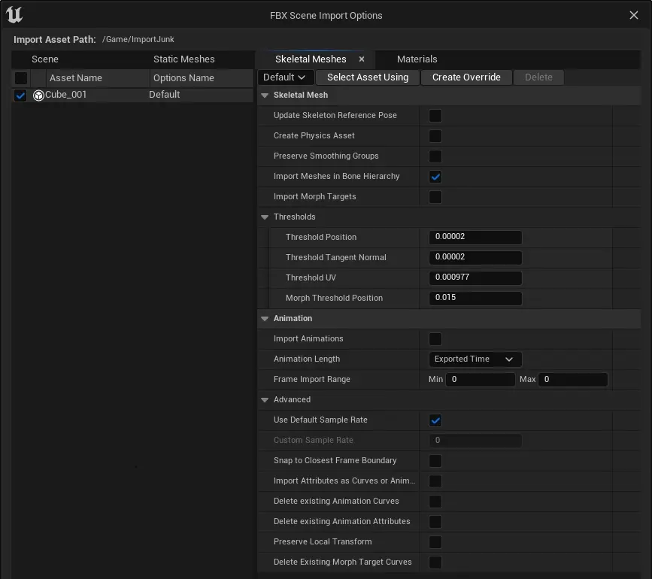Enable Import Morph Targets checkbox

coord(435,196)
